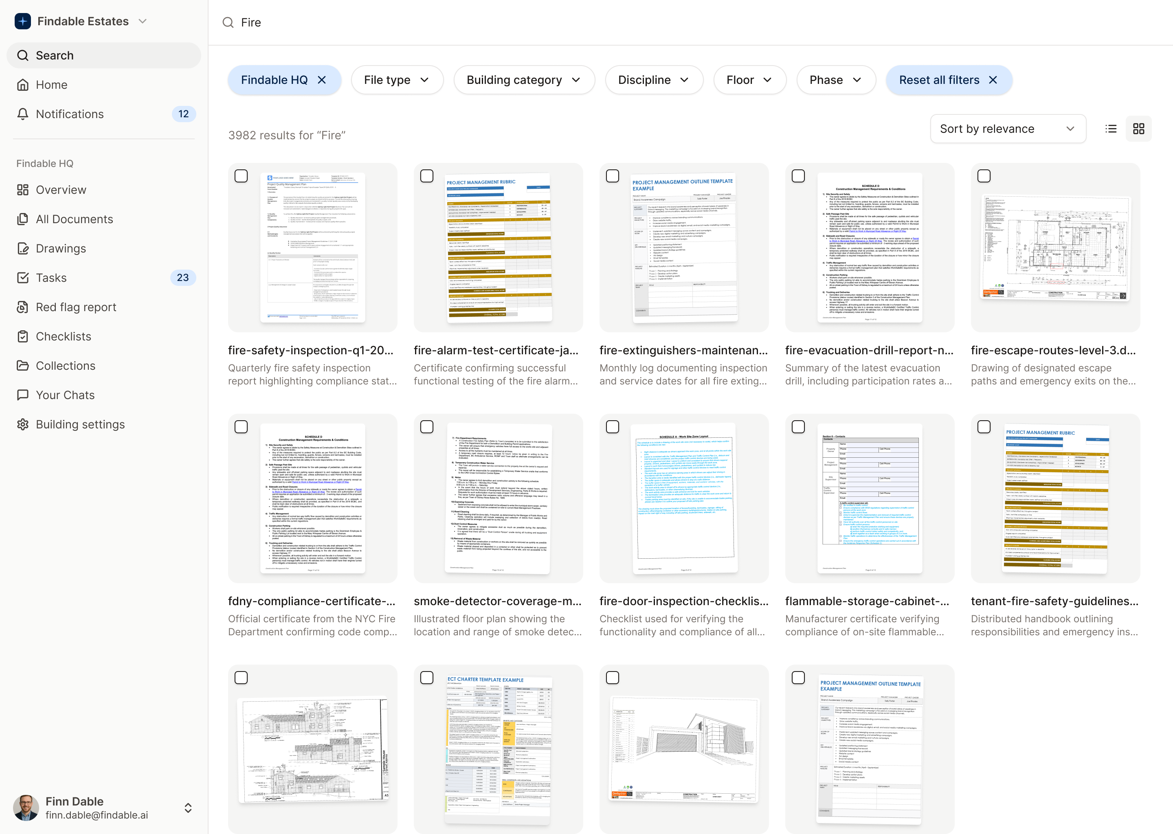Remove the Findable HQ filter with X
This screenshot has width=1173, height=834.
click(x=322, y=80)
